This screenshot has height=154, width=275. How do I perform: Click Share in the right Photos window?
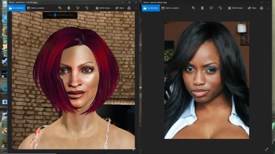coord(252,8)
